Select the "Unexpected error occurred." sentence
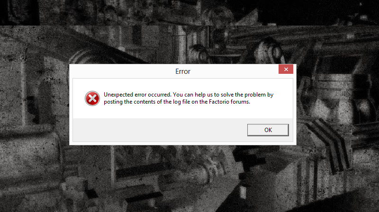 tap(137, 95)
